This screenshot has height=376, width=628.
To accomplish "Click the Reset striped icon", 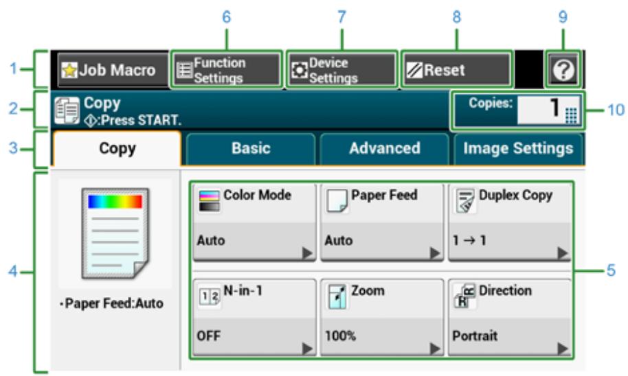I will [414, 71].
